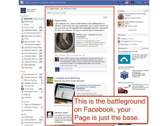The height and width of the screenshot is (126, 168).
Task: Click Give her a gift icon
Action: 126,26
